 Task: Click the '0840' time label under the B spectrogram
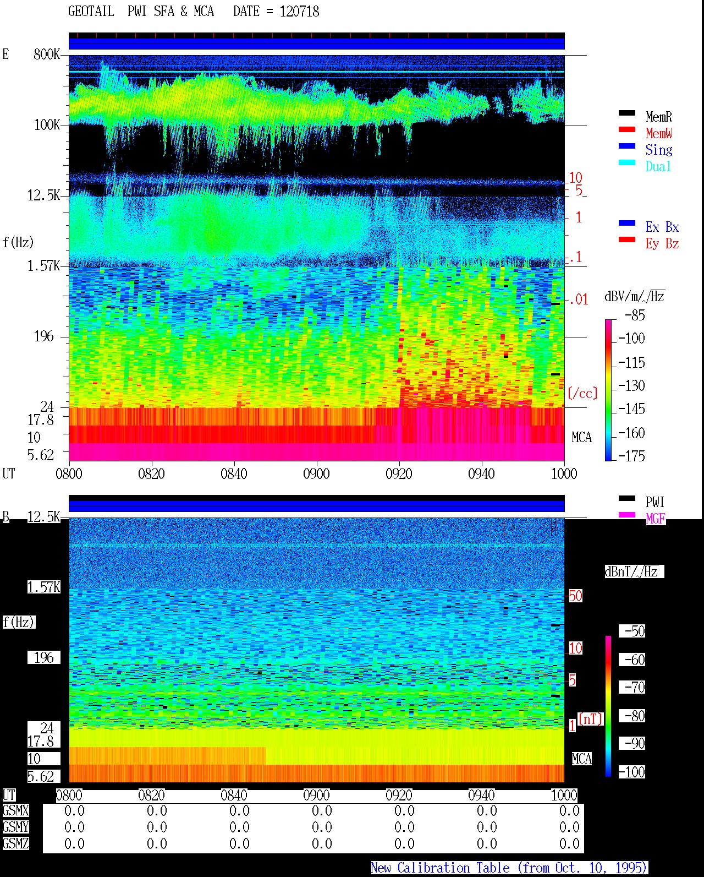click(234, 796)
